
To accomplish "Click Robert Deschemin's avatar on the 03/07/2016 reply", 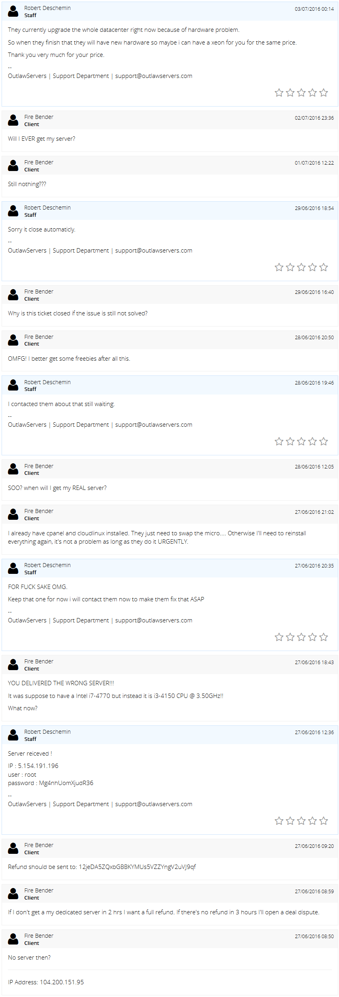I will (x=13, y=11).
